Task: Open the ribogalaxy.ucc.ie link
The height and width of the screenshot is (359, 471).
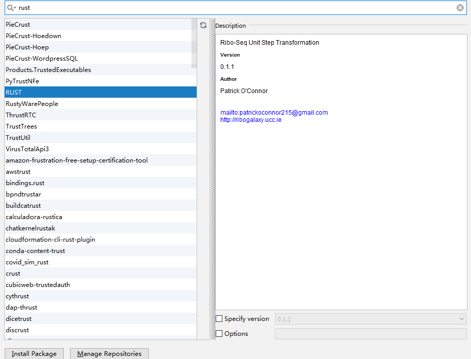Action: pyautogui.click(x=251, y=120)
